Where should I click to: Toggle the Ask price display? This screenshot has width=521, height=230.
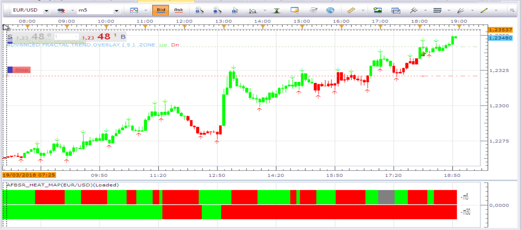point(179,10)
